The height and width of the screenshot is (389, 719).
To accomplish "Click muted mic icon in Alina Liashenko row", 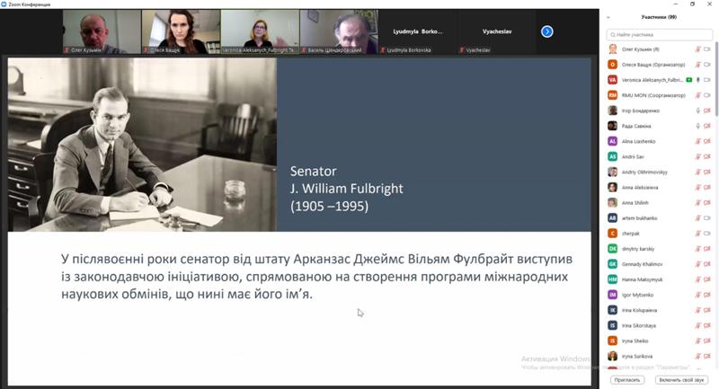I will [x=698, y=141].
